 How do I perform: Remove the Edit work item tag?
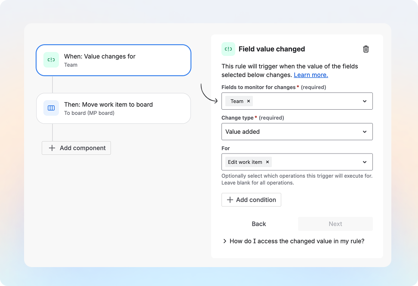pos(267,162)
